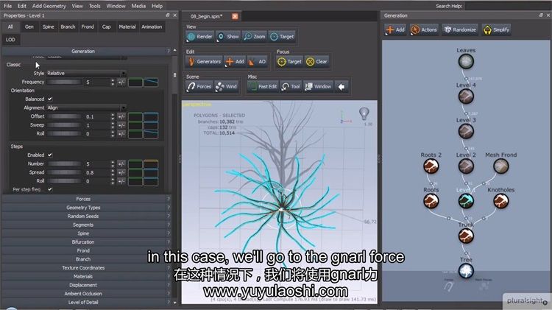Viewport: 552px width, 310px height.
Task: Open the Alignment Align dropdown
Action: (87, 108)
